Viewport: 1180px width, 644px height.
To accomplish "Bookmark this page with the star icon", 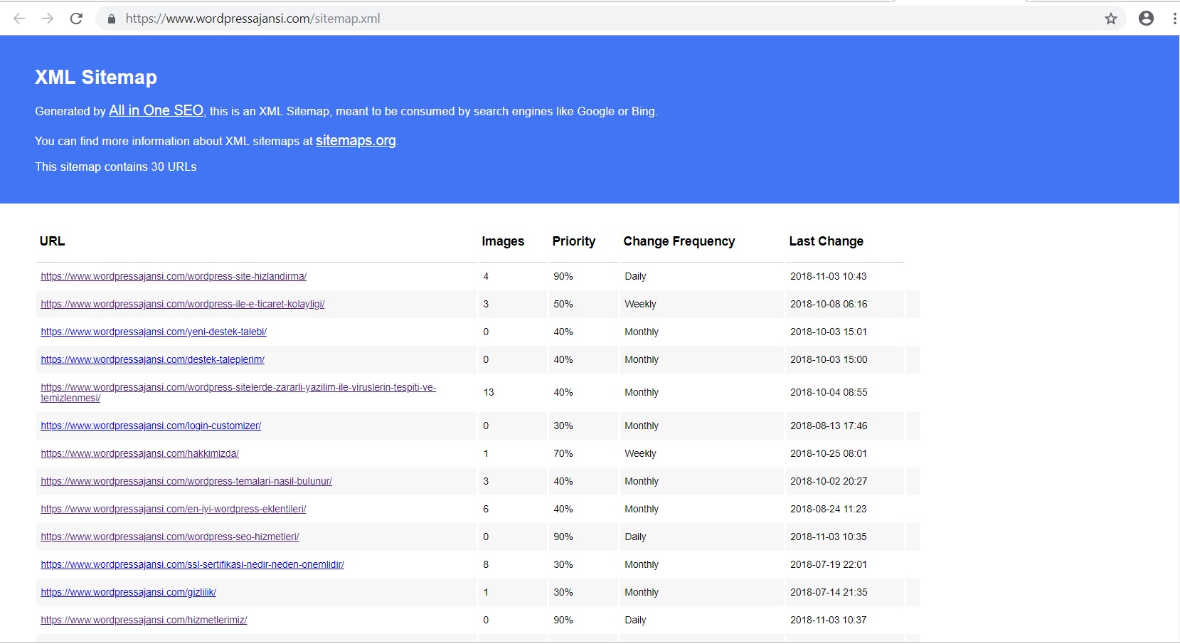I will pyautogui.click(x=1110, y=19).
